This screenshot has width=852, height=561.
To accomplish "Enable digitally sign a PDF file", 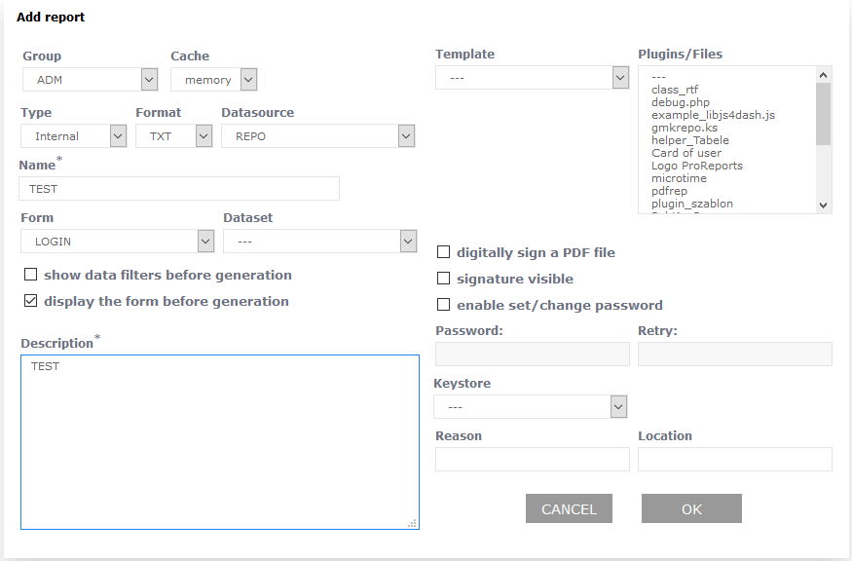I will 444,253.
